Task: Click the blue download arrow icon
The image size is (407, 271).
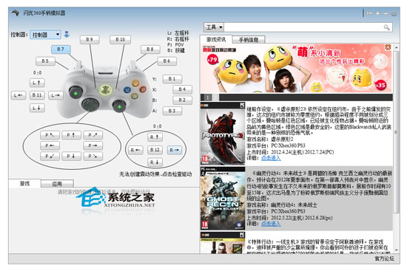Action: (x=67, y=35)
